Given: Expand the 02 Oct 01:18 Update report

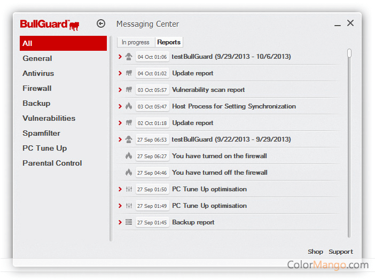Looking at the screenshot, I should pos(120,123).
